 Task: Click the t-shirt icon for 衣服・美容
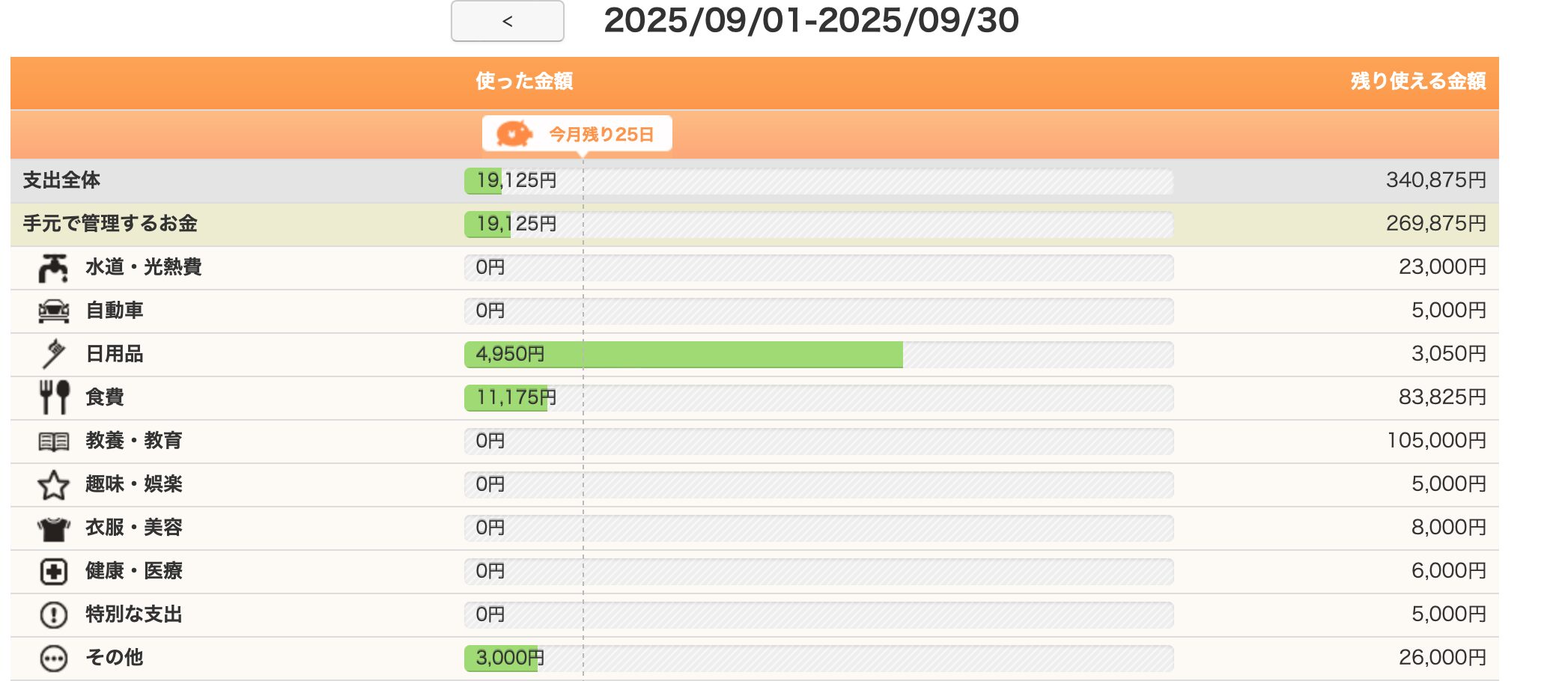point(53,528)
